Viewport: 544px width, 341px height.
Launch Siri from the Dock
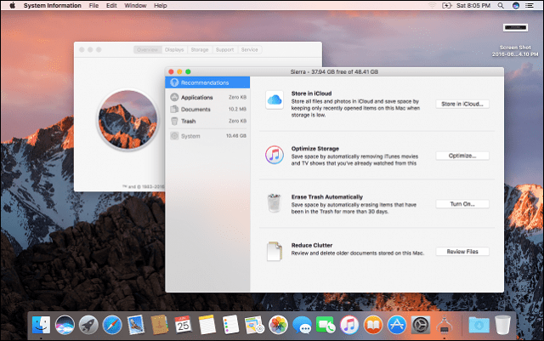point(65,325)
